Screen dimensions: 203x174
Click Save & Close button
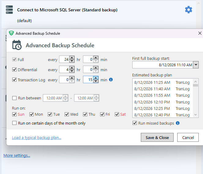pos(157,137)
